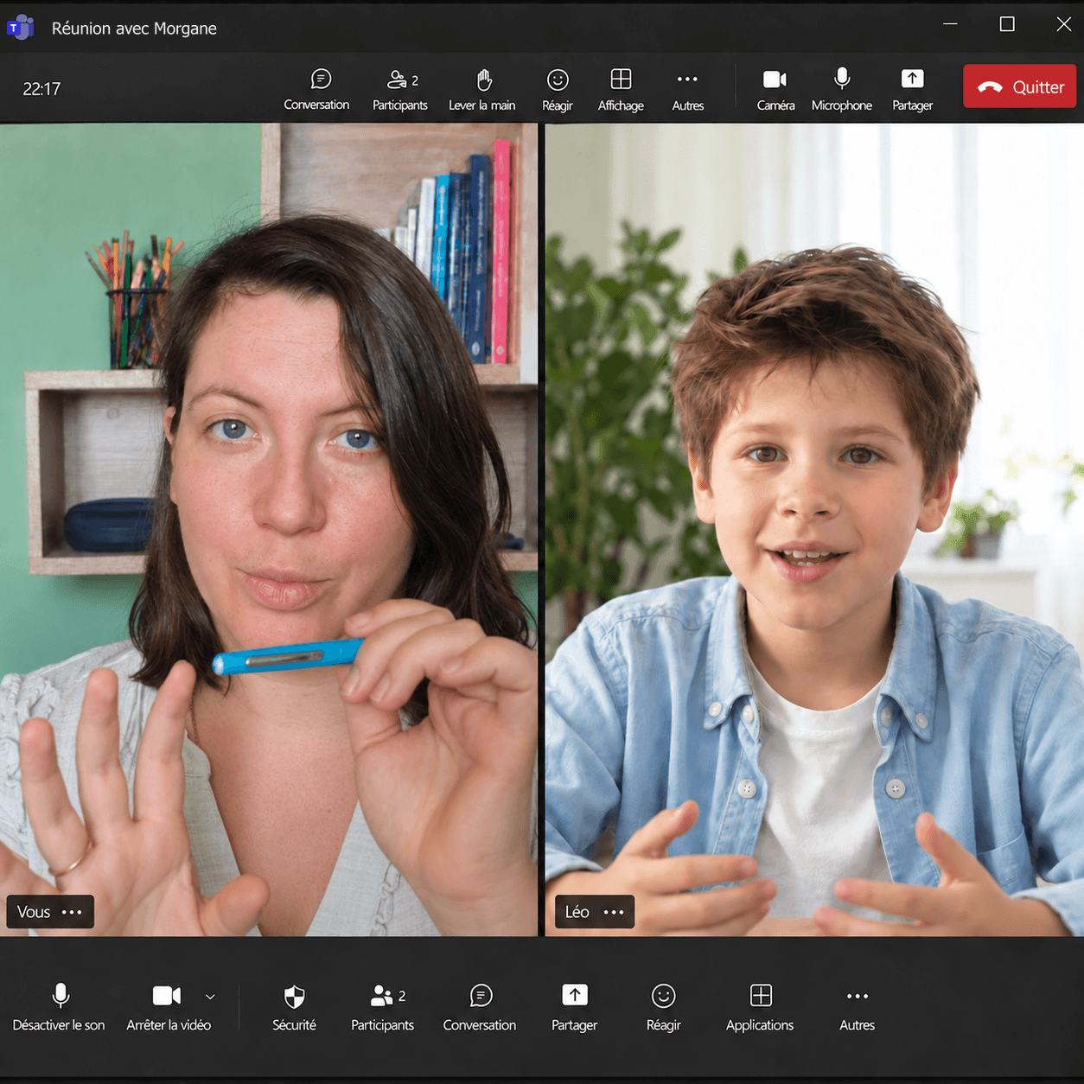Maximize the meeting window

coord(1007,24)
